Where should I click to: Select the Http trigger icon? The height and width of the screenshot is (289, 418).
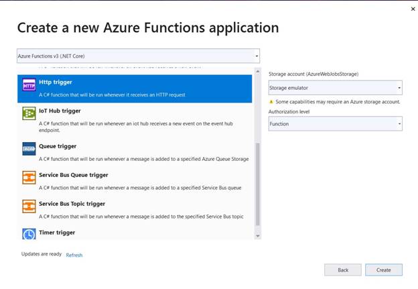29,85
